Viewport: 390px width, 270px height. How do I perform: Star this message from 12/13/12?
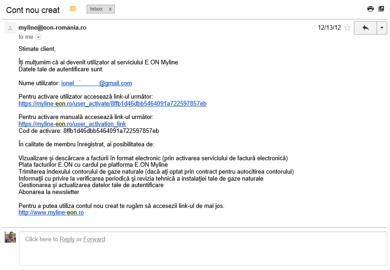(x=347, y=28)
